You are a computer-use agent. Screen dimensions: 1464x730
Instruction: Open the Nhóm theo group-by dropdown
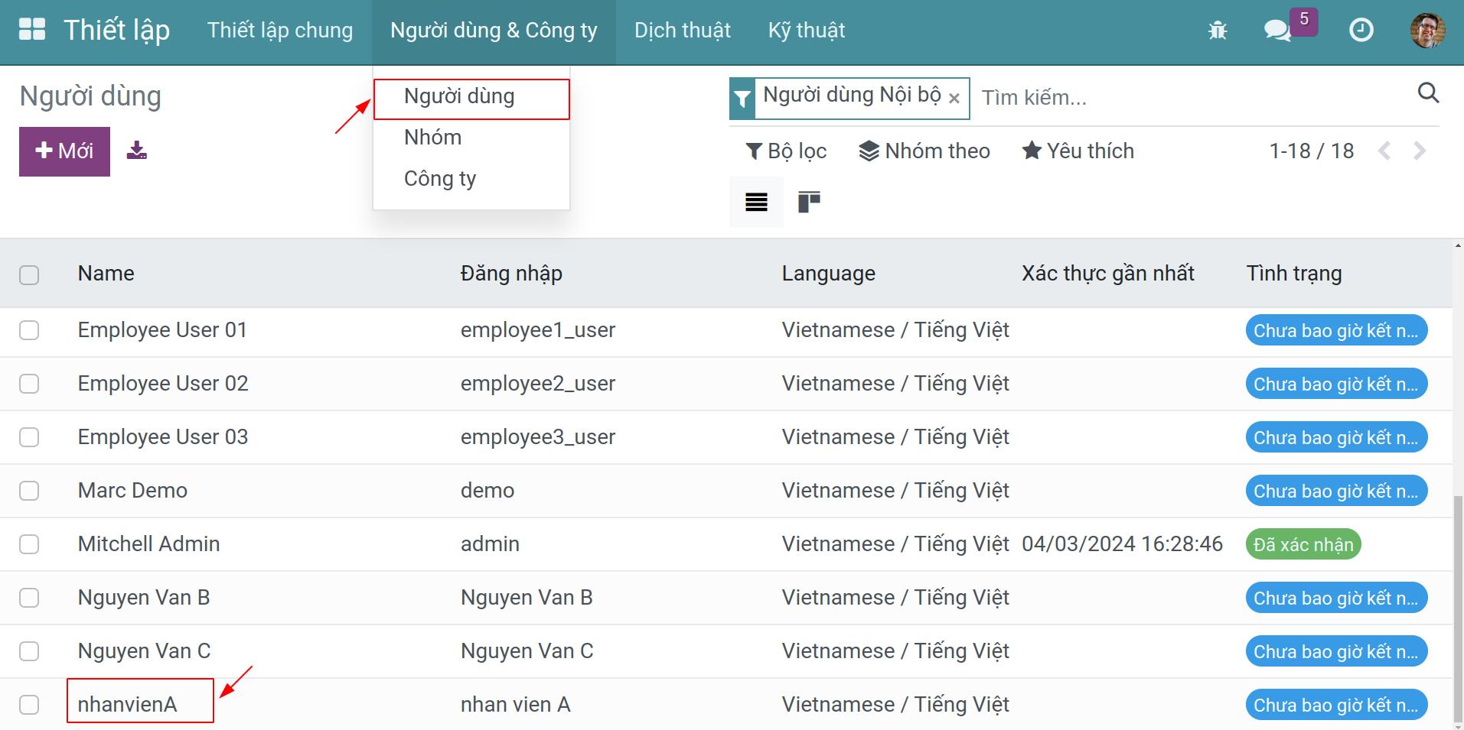click(924, 151)
